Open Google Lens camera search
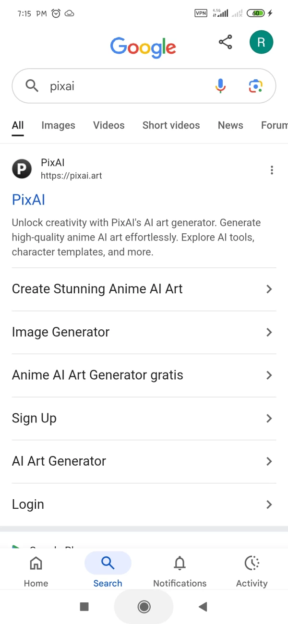 tap(256, 86)
